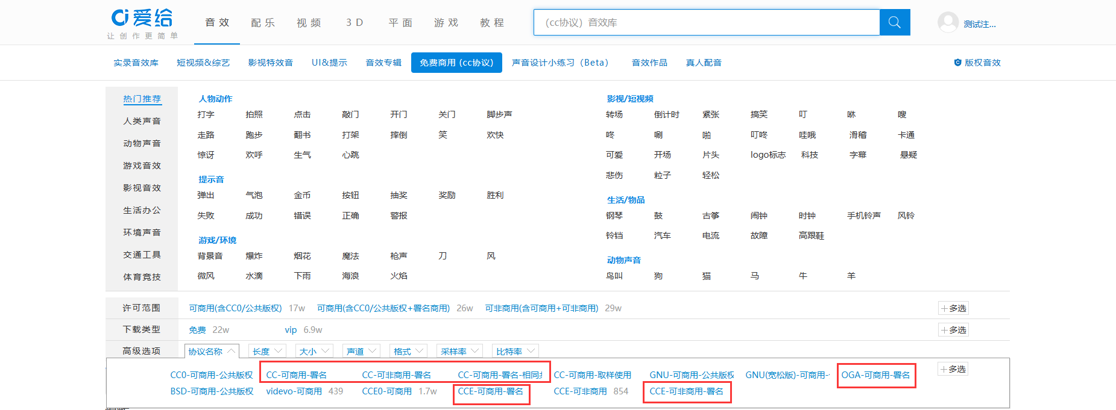This screenshot has height=410, width=1116.
Task: Select the 影视特效音 sub-tab
Action: tap(270, 63)
